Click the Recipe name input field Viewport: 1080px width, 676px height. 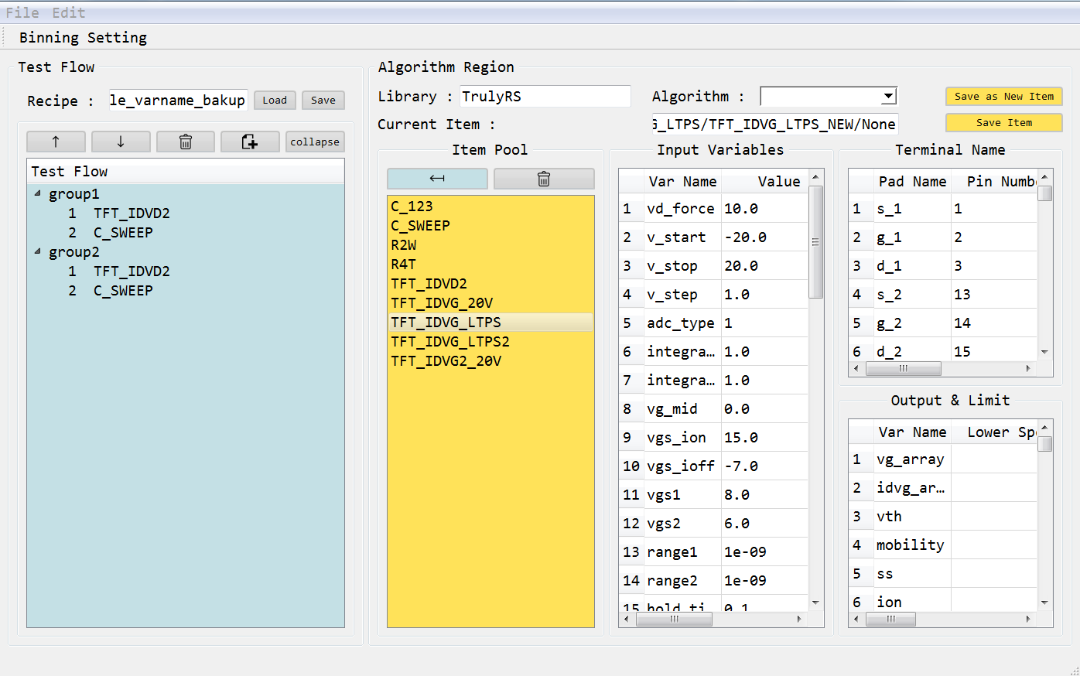click(178, 101)
